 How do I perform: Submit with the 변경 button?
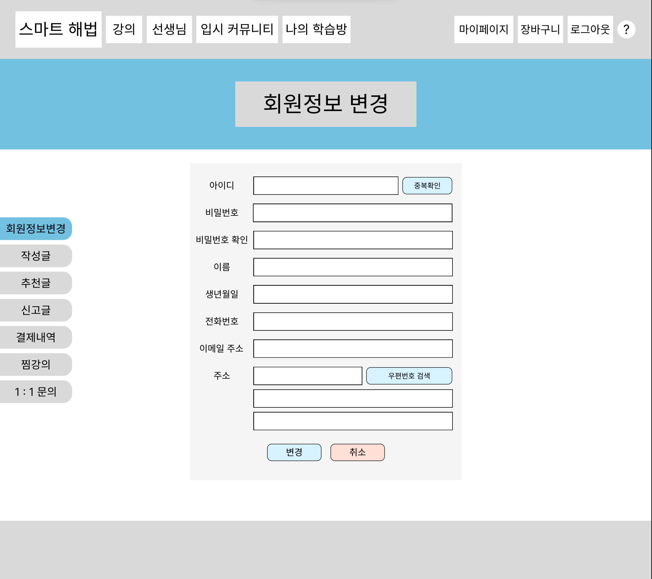tap(294, 452)
